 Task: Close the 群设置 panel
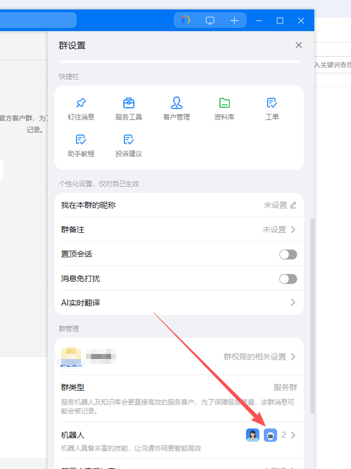coord(299,45)
